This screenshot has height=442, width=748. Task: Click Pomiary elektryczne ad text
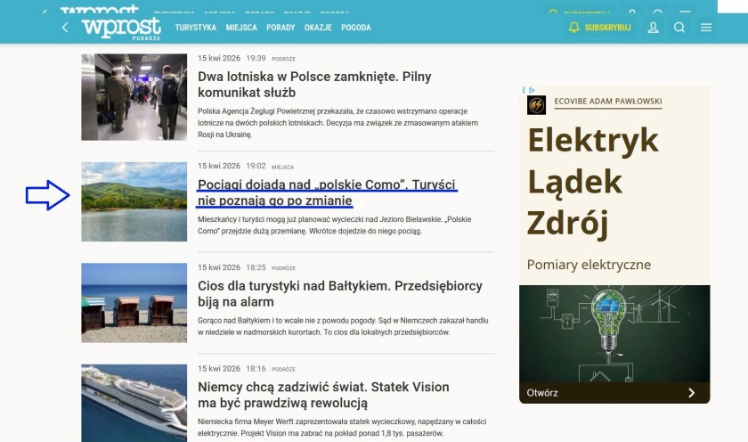589,265
